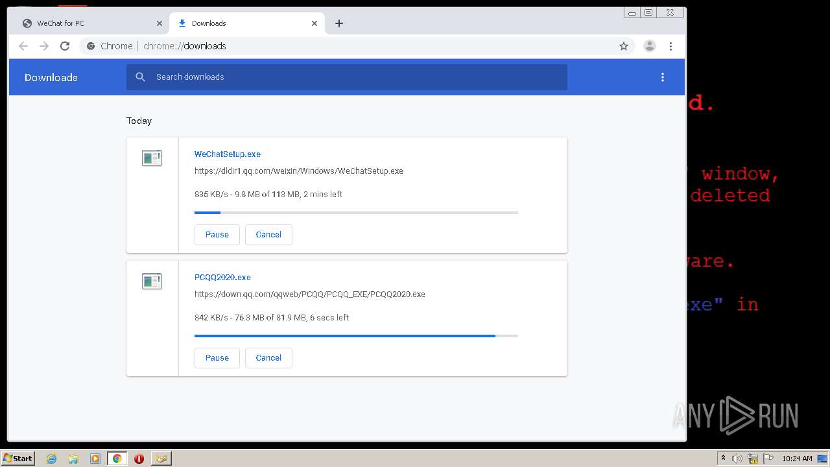This screenshot has height=467, width=830.
Task: Click the search magnifier icon
Action: point(141,77)
